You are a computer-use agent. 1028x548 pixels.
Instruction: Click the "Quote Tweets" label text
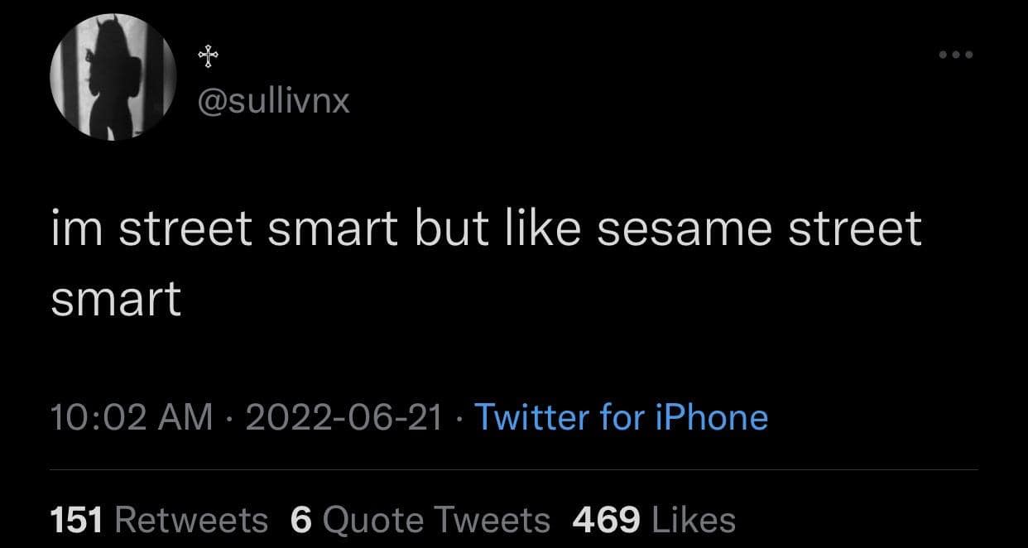(435, 520)
